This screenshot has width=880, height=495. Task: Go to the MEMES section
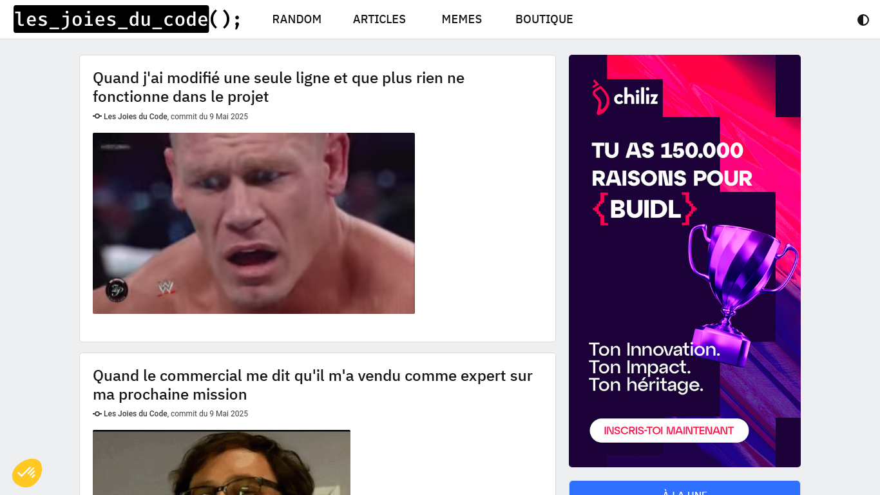pos(462,19)
